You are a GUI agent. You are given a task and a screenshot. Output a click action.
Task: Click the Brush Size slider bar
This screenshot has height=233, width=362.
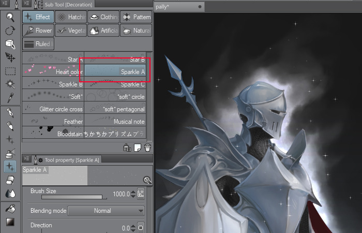pyautogui.click(x=74, y=197)
